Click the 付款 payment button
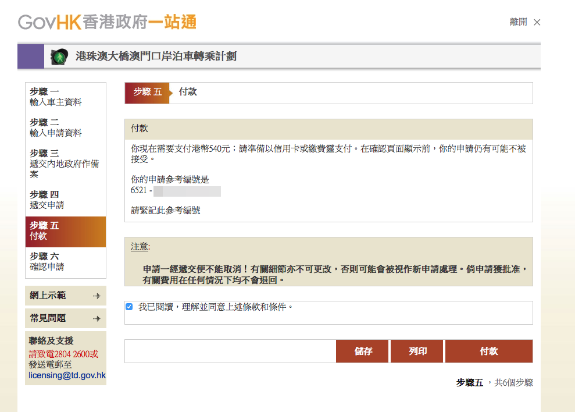 coord(488,351)
